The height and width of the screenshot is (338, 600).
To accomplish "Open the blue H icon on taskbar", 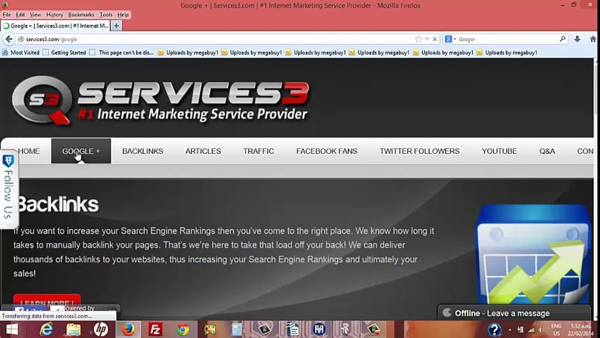I will [x=319, y=330].
